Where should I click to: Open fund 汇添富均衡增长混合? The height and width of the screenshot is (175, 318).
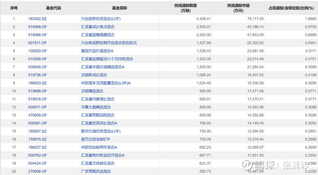pyautogui.click(x=98, y=99)
